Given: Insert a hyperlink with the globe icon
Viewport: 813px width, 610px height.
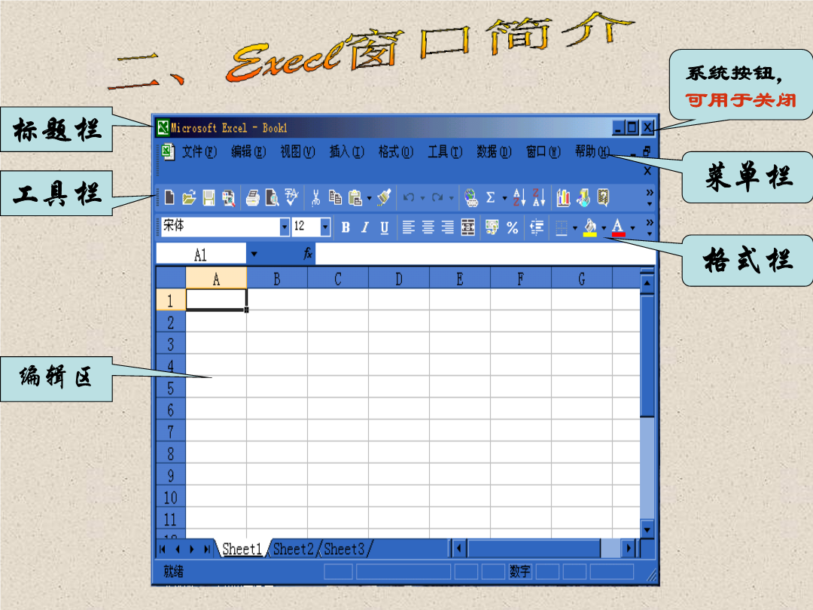Looking at the screenshot, I should tap(470, 197).
